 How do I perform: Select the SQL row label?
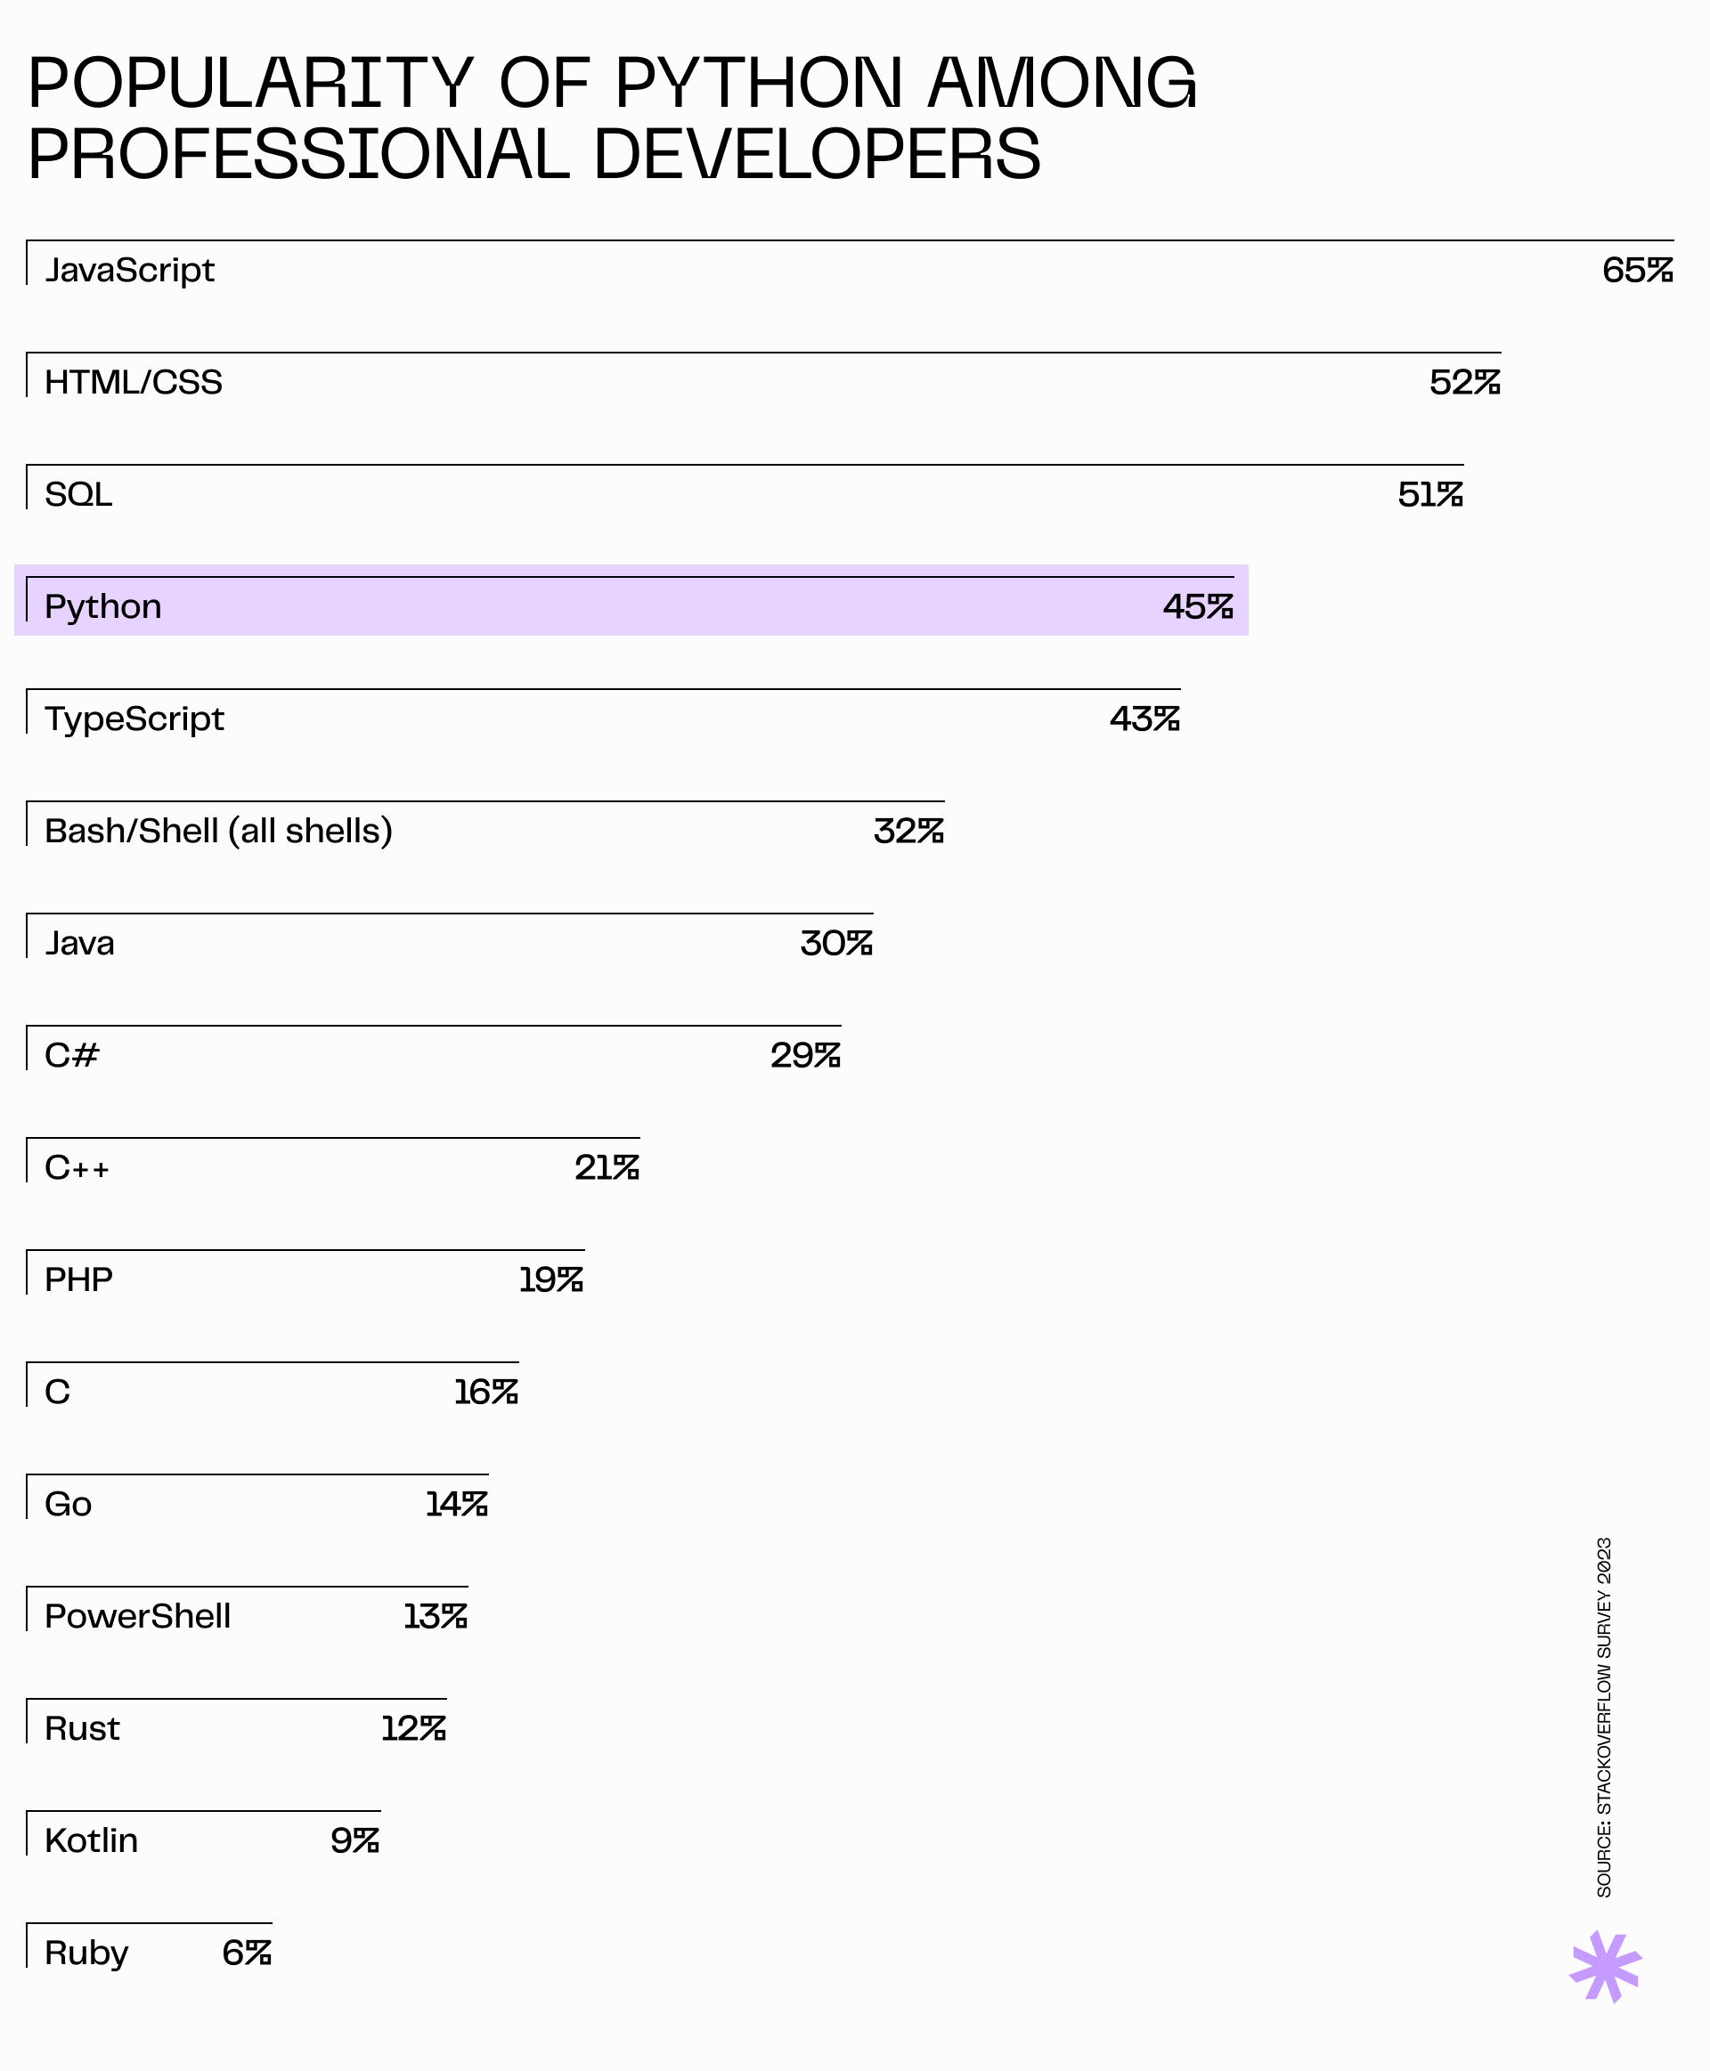[x=77, y=494]
